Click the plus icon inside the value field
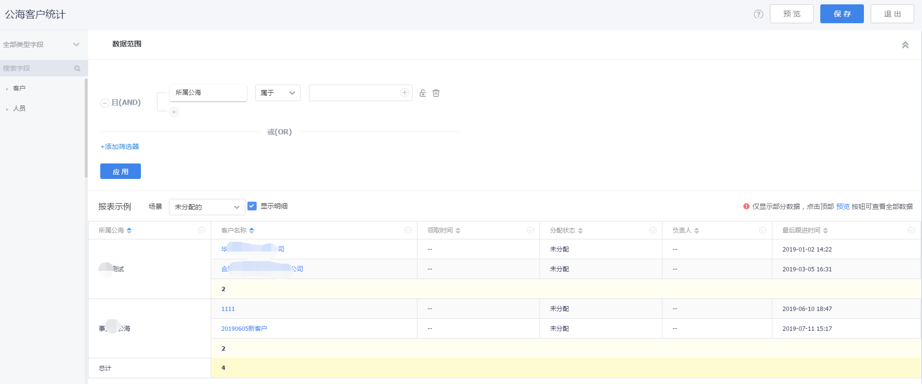This screenshot has width=922, height=384. coord(404,92)
